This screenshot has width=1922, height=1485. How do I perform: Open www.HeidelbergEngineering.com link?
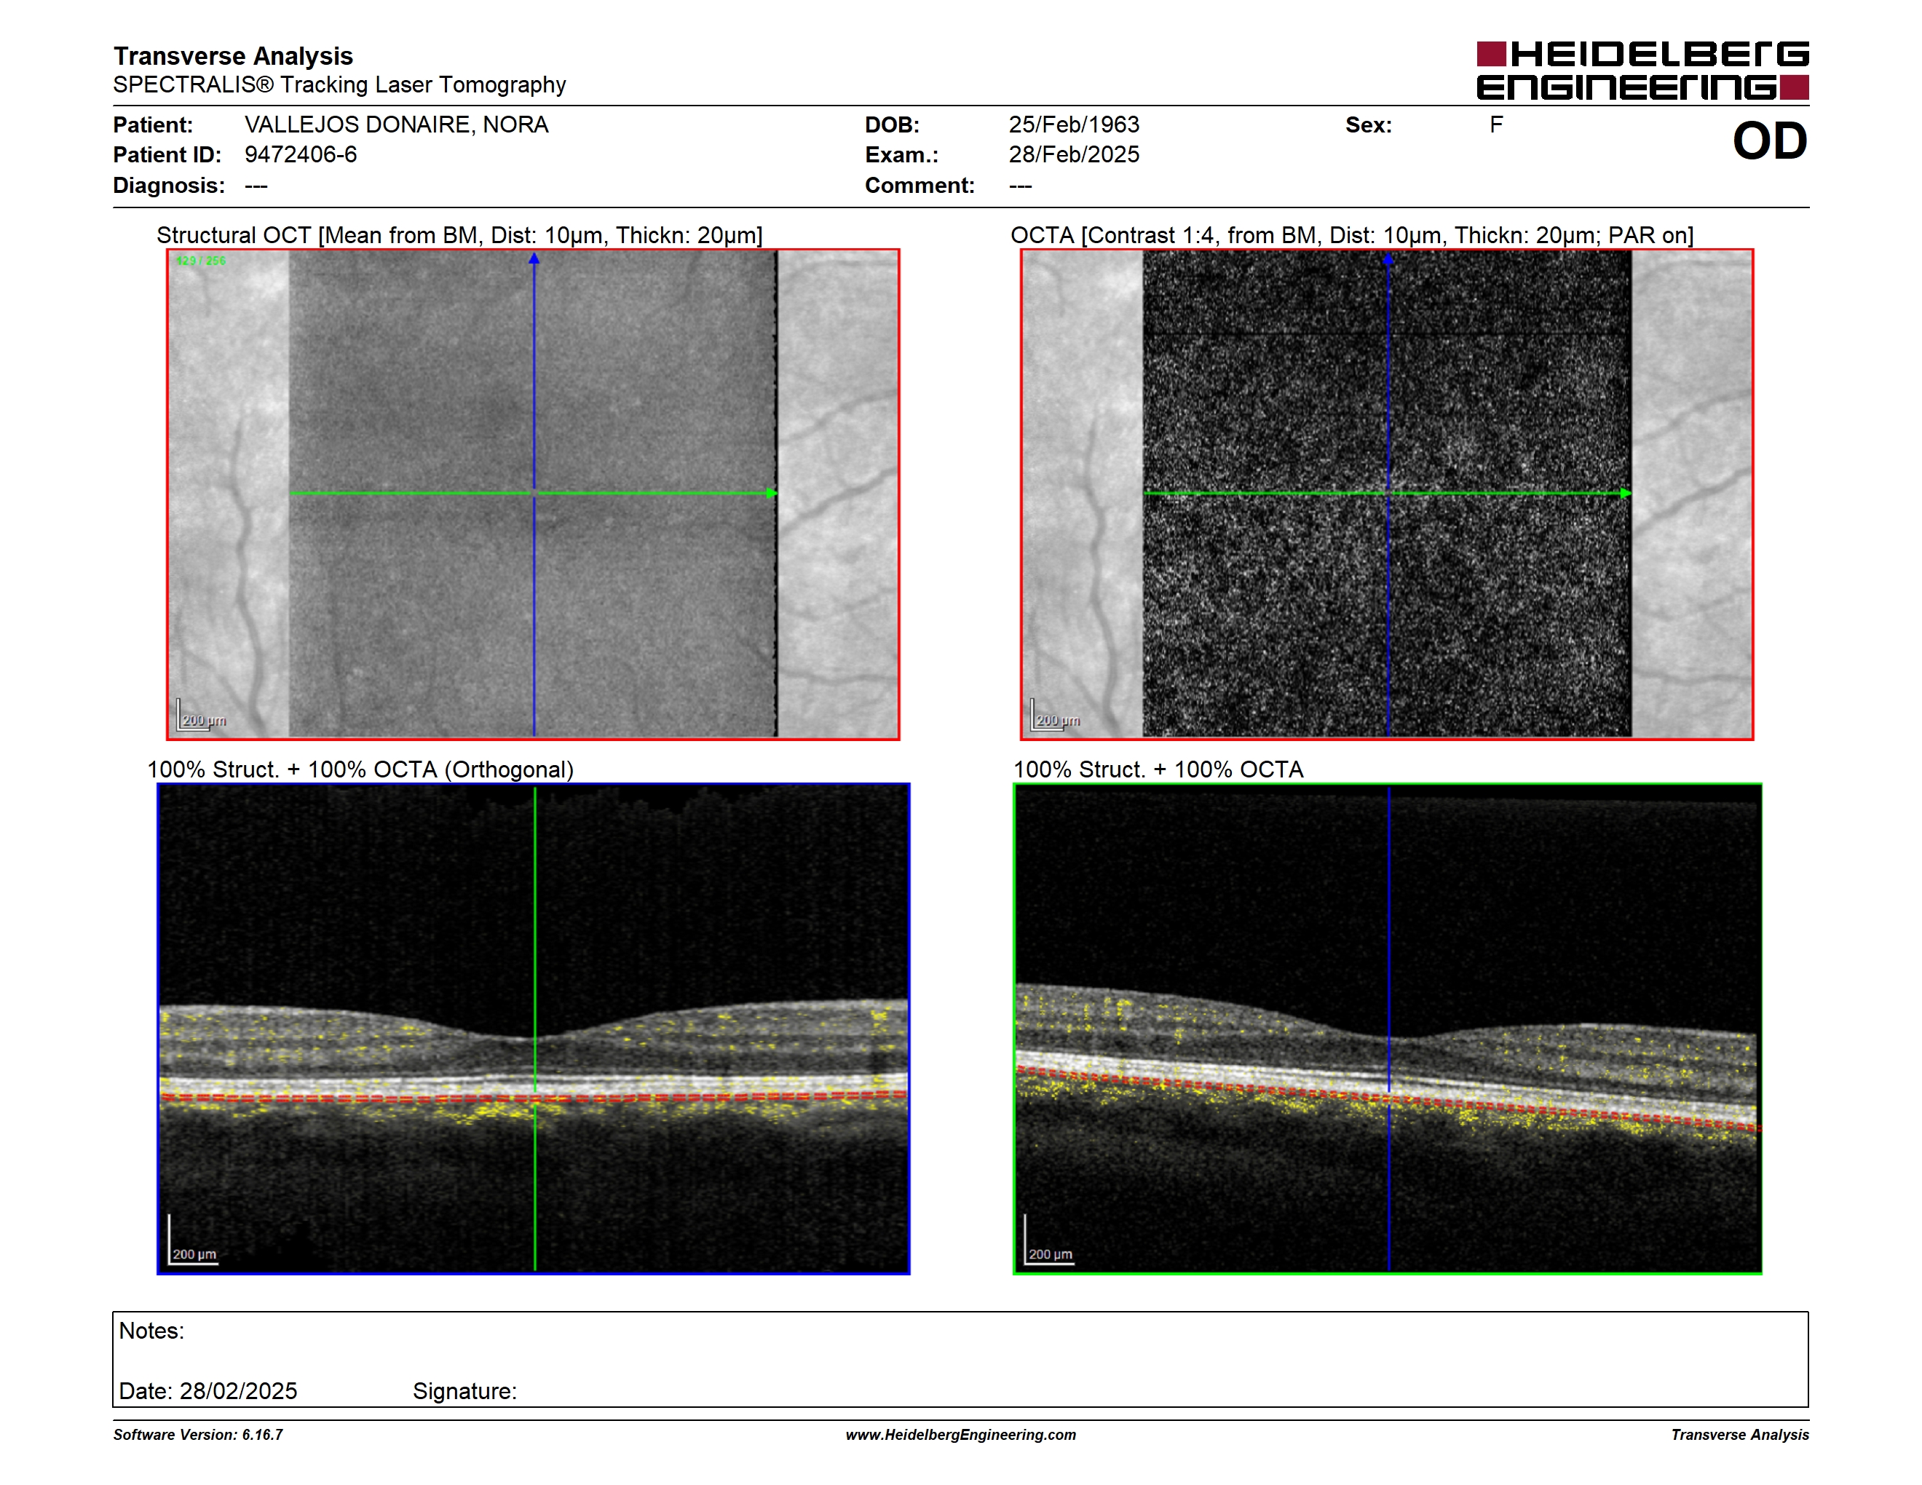tap(961, 1435)
